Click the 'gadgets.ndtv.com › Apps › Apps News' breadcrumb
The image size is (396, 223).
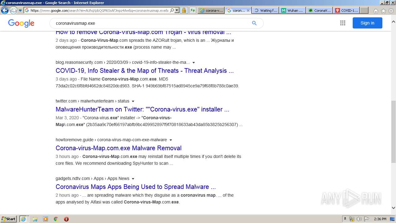coord(93,178)
